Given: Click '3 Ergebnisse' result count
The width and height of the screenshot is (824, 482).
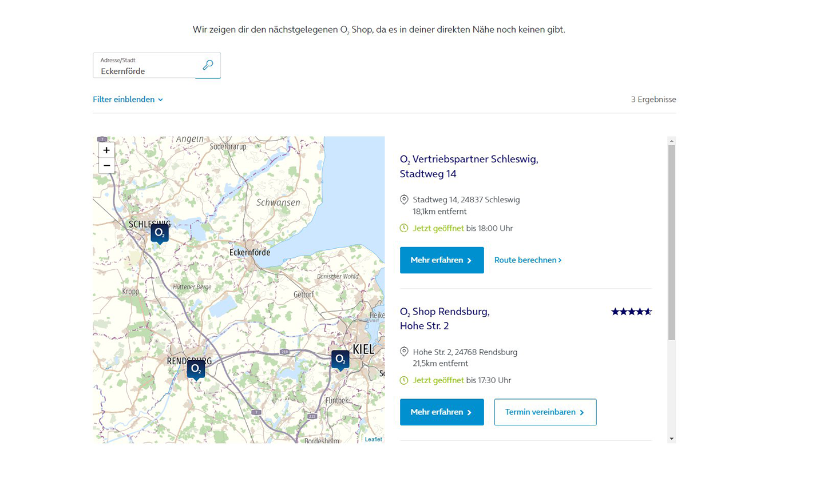Looking at the screenshot, I should coord(653,99).
